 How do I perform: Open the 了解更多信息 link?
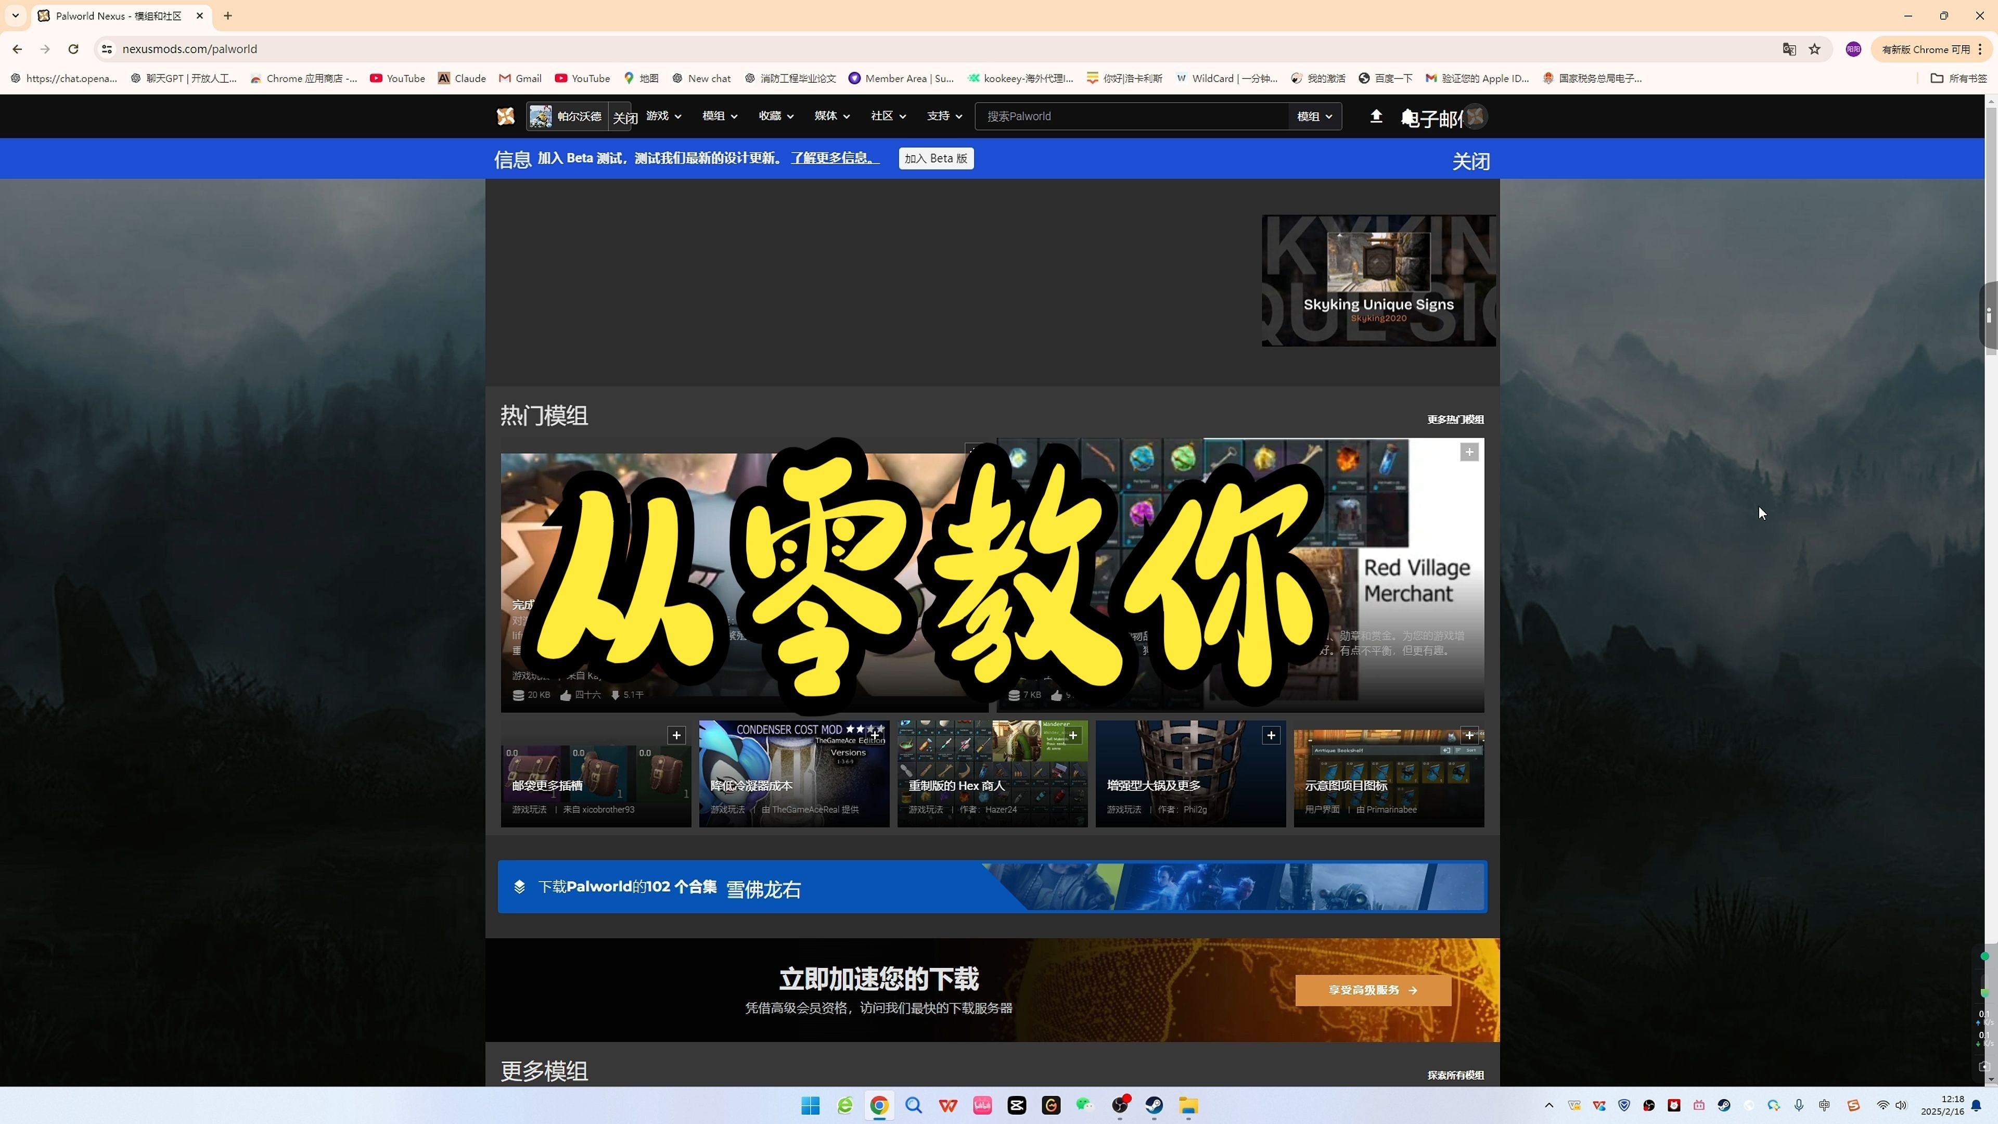click(x=835, y=158)
